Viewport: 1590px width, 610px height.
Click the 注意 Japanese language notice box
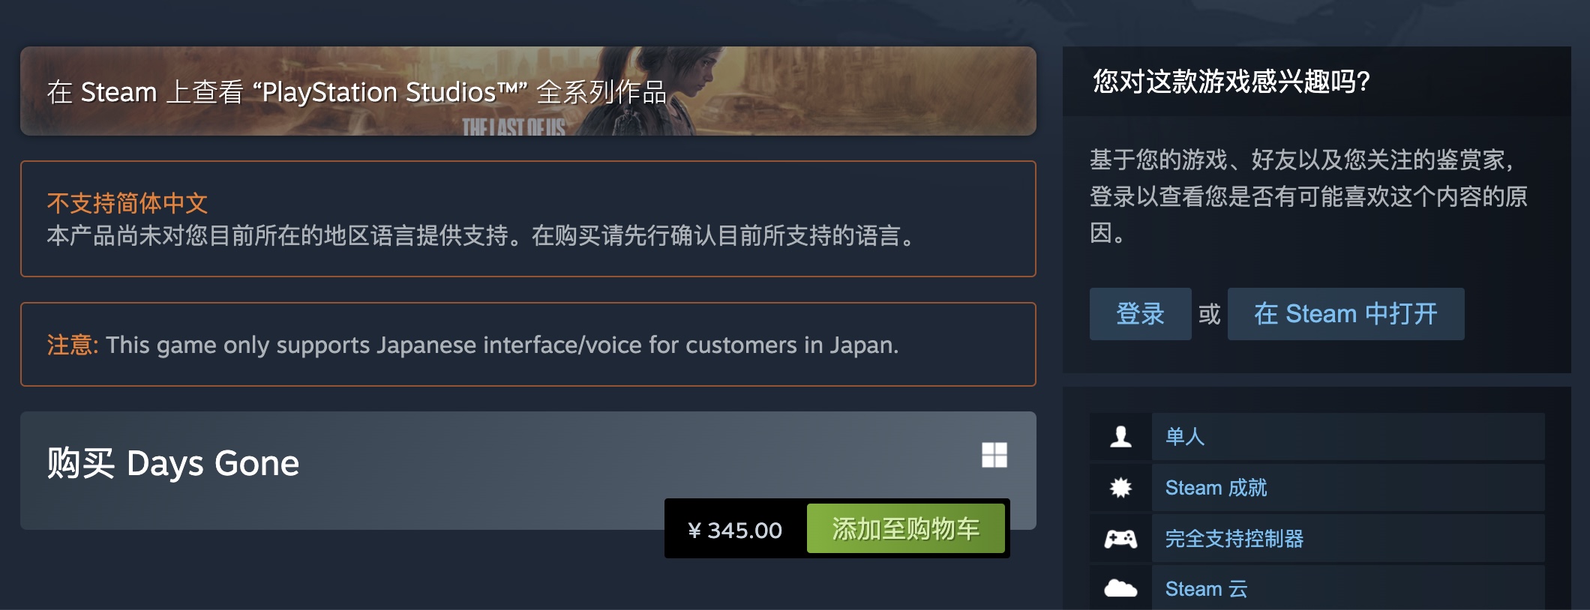(x=528, y=345)
